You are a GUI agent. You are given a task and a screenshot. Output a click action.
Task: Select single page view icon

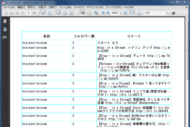[x=65, y=13]
